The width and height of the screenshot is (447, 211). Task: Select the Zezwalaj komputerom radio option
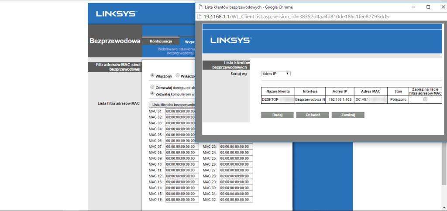coord(152,93)
